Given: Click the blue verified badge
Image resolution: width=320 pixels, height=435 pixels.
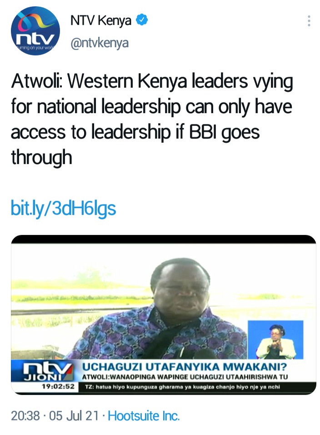Looking at the screenshot, I should click(x=142, y=20).
